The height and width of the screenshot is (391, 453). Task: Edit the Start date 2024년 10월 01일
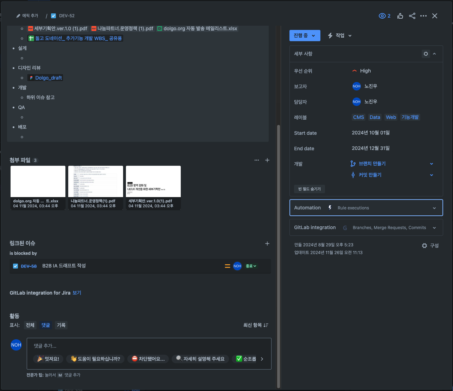tap(371, 133)
